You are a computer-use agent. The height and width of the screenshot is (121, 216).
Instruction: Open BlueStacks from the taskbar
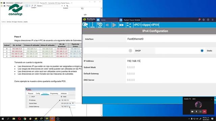[x=47, y=119]
